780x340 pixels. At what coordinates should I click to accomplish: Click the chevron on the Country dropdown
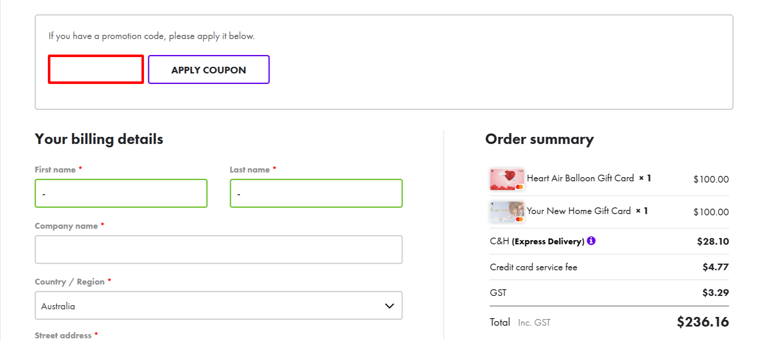click(x=389, y=306)
